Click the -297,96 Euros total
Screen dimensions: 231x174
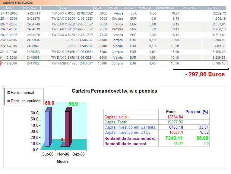(x=205, y=74)
